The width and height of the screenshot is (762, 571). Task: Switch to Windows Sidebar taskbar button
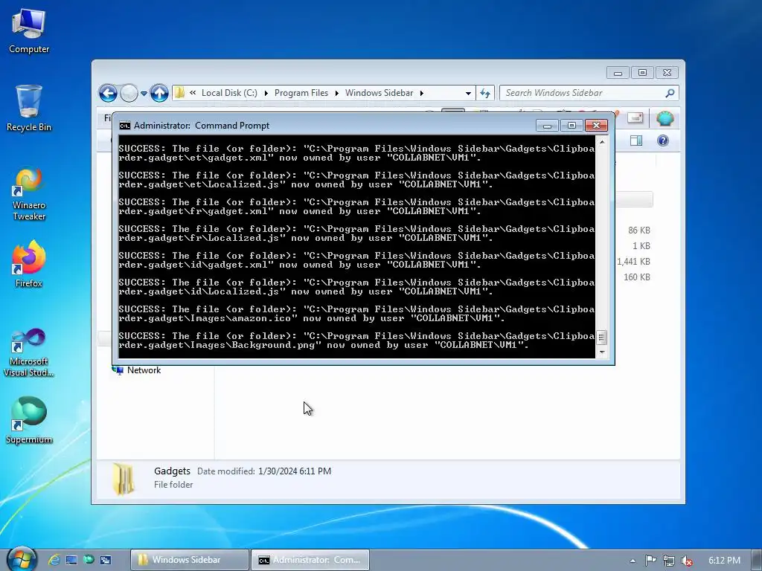pyautogui.click(x=190, y=560)
